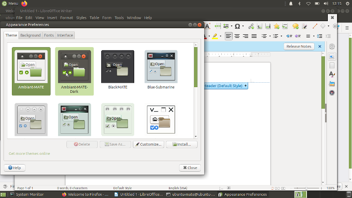Choose the BlackMATE theme
This screenshot has width=352, height=198.
(117, 66)
